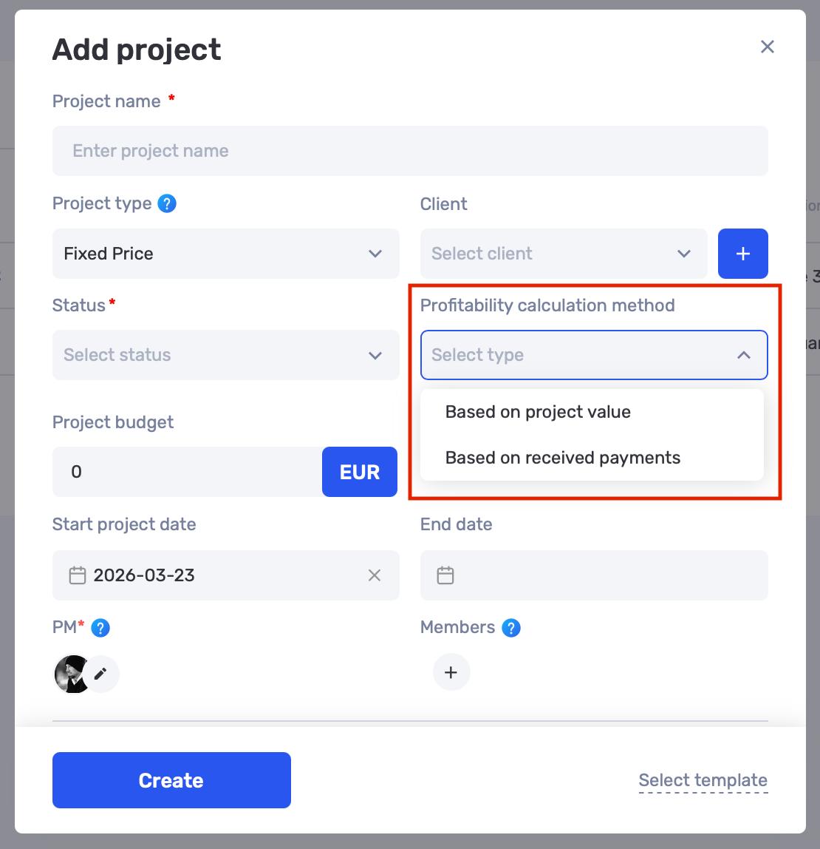The image size is (820, 849).
Task: Click the Project type help question icon
Action: 167,204
